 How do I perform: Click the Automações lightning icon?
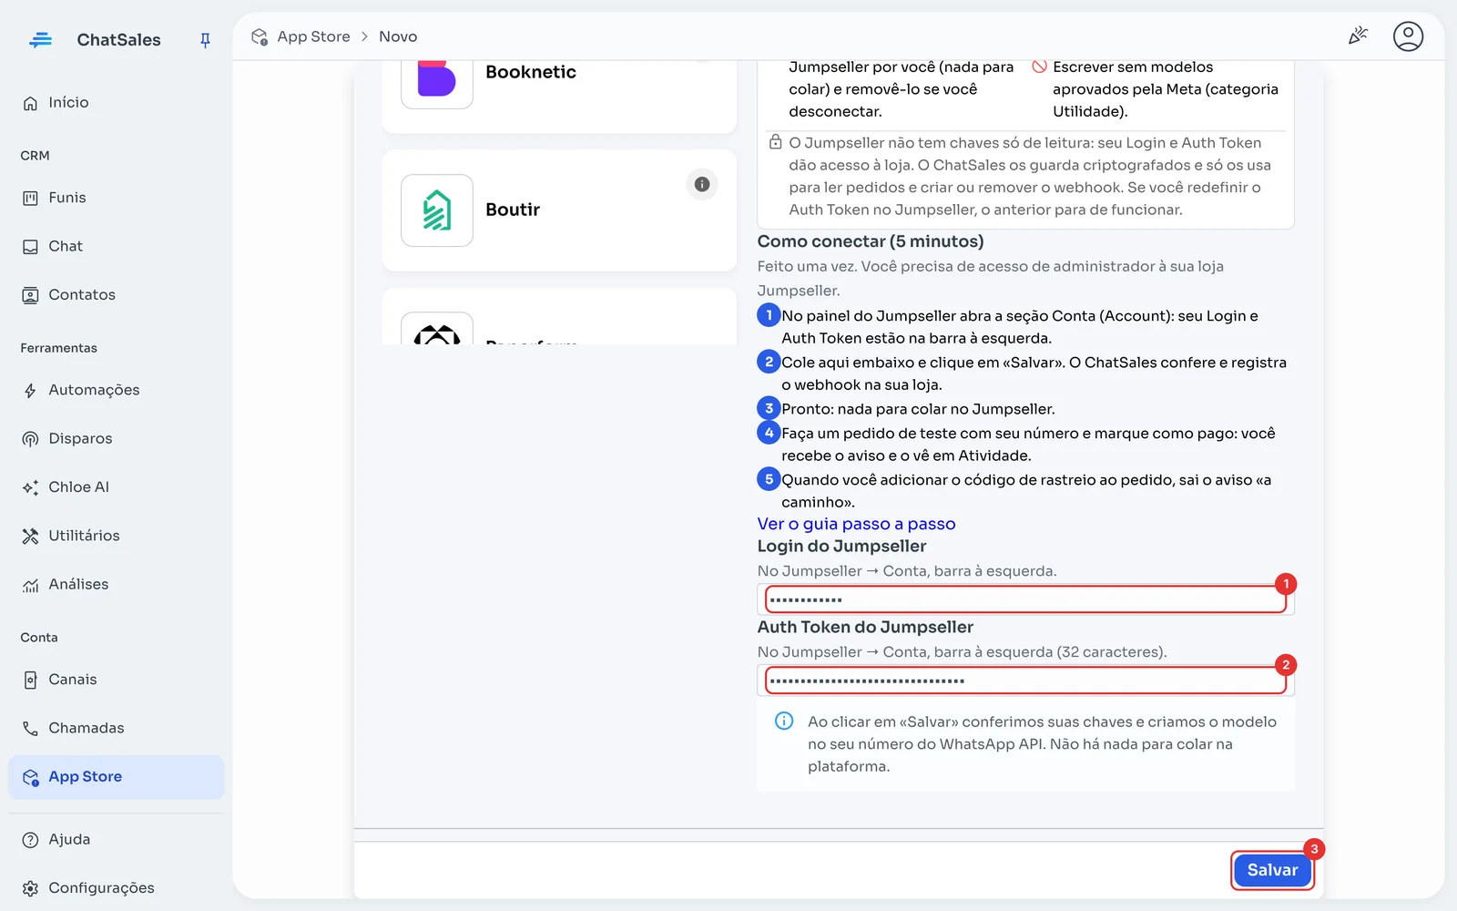[x=30, y=390]
